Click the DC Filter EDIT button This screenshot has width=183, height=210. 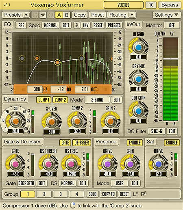172,131
